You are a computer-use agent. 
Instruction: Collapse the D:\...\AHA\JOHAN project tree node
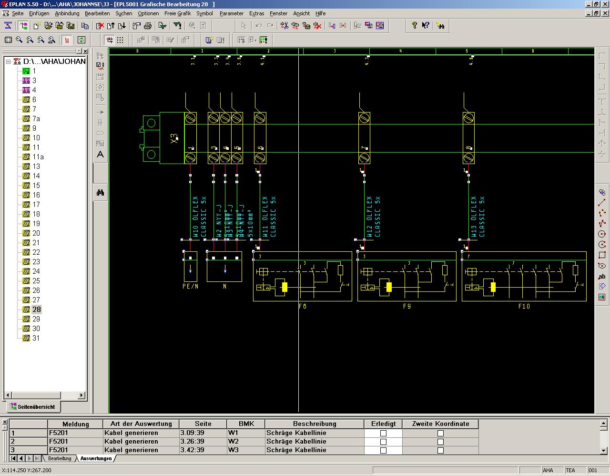[x=8, y=62]
